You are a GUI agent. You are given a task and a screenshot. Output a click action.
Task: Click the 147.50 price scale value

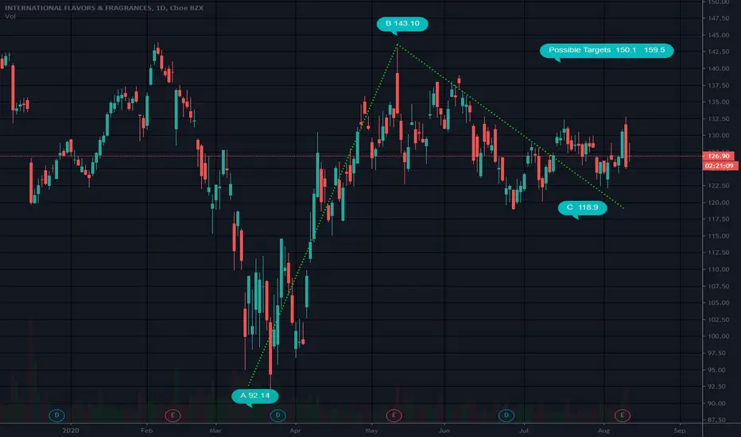pos(719,18)
